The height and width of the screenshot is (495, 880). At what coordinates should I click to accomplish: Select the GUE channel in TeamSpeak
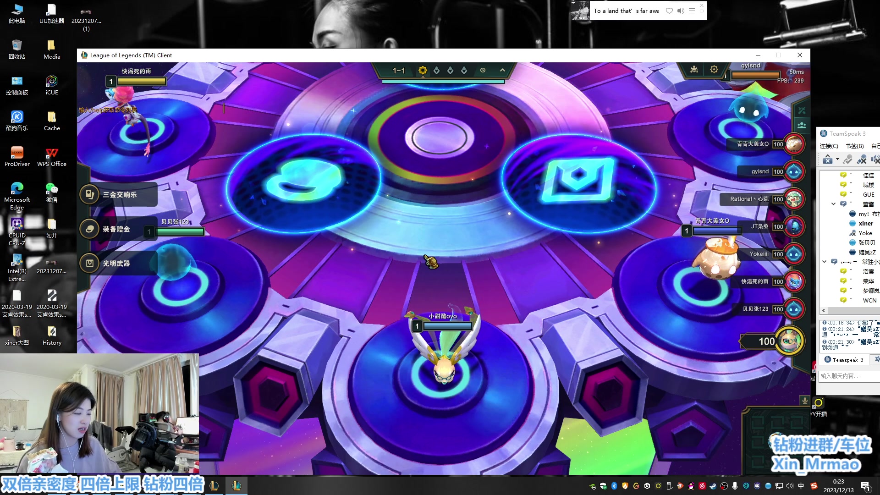coord(869,194)
